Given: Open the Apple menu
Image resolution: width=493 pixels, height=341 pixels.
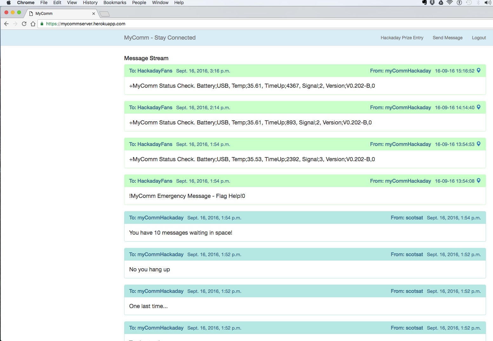Looking at the screenshot, I should click(9, 3).
